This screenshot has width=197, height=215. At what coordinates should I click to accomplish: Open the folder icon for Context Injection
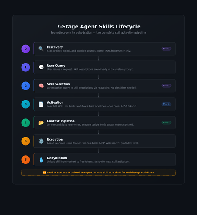click(x=41, y=123)
